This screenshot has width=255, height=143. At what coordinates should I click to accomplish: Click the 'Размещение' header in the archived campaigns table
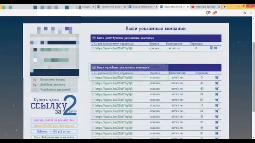177,73
